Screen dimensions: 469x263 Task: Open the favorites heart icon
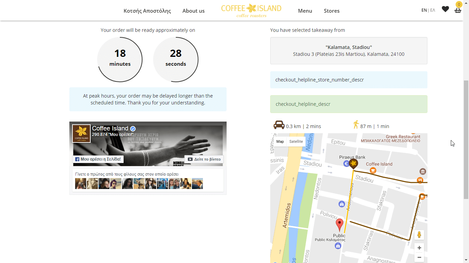[445, 9]
